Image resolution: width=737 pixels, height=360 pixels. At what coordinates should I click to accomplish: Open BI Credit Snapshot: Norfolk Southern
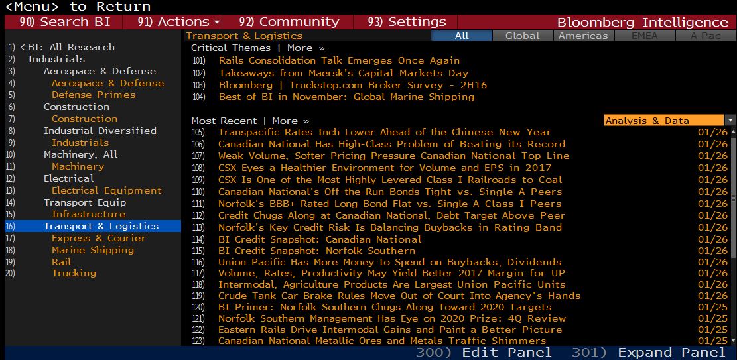pos(316,251)
